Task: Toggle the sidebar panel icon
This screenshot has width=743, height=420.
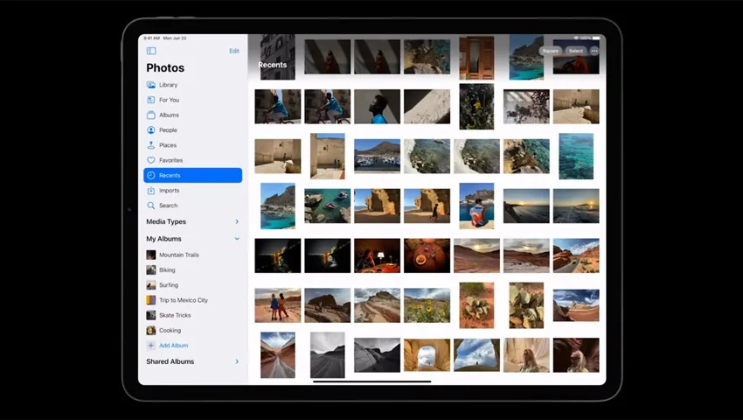Action: (x=151, y=51)
